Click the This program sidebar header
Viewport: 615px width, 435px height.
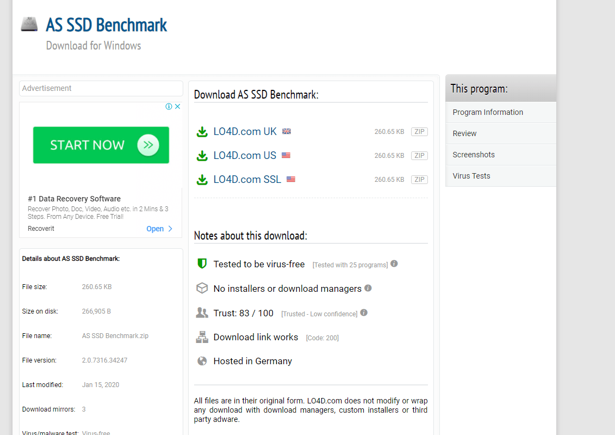pos(501,88)
